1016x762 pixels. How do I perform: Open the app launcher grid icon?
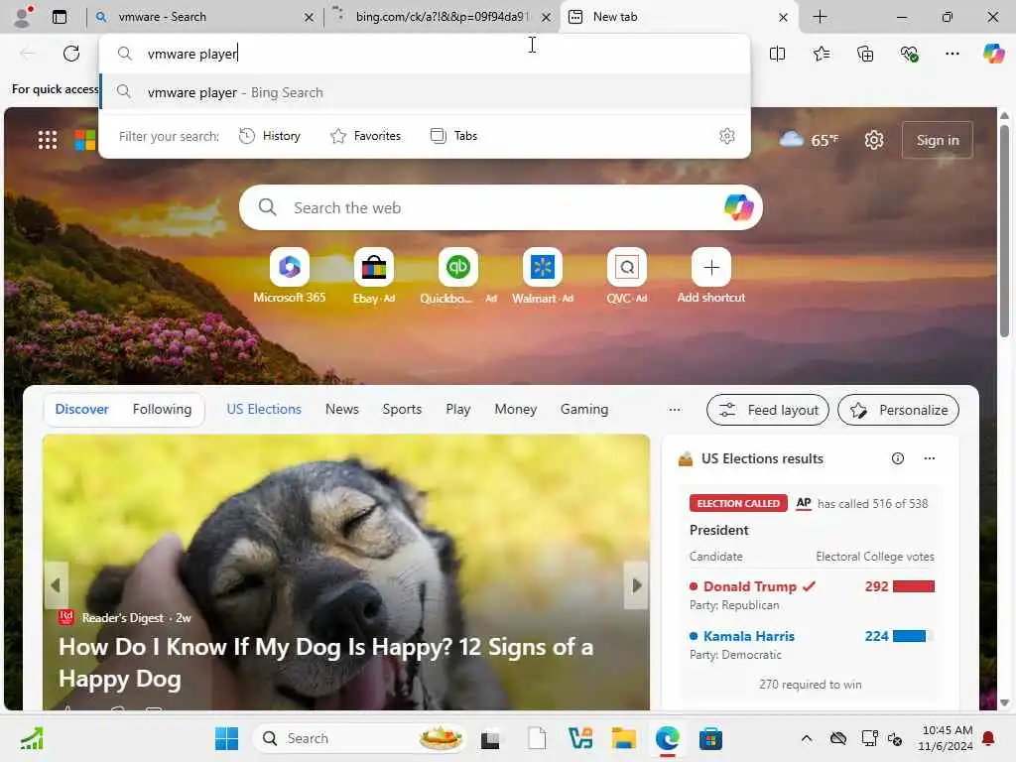(48, 140)
